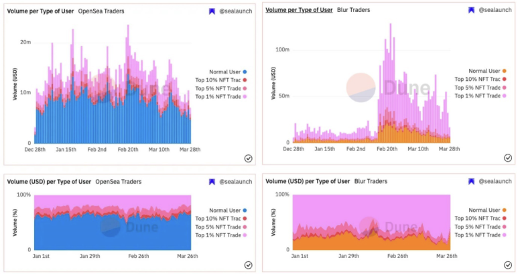Click '10m' axis label on OpenSea volume chart

tap(25, 92)
